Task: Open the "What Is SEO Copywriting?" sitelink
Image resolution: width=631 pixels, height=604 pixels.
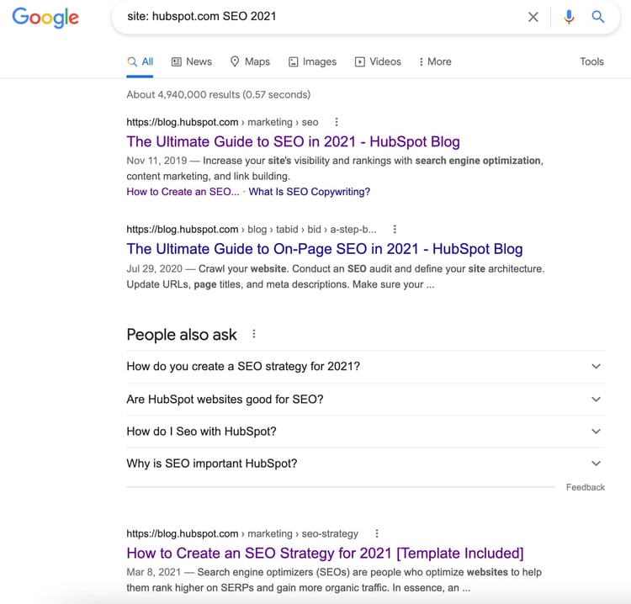Action: click(x=310, y=192)
